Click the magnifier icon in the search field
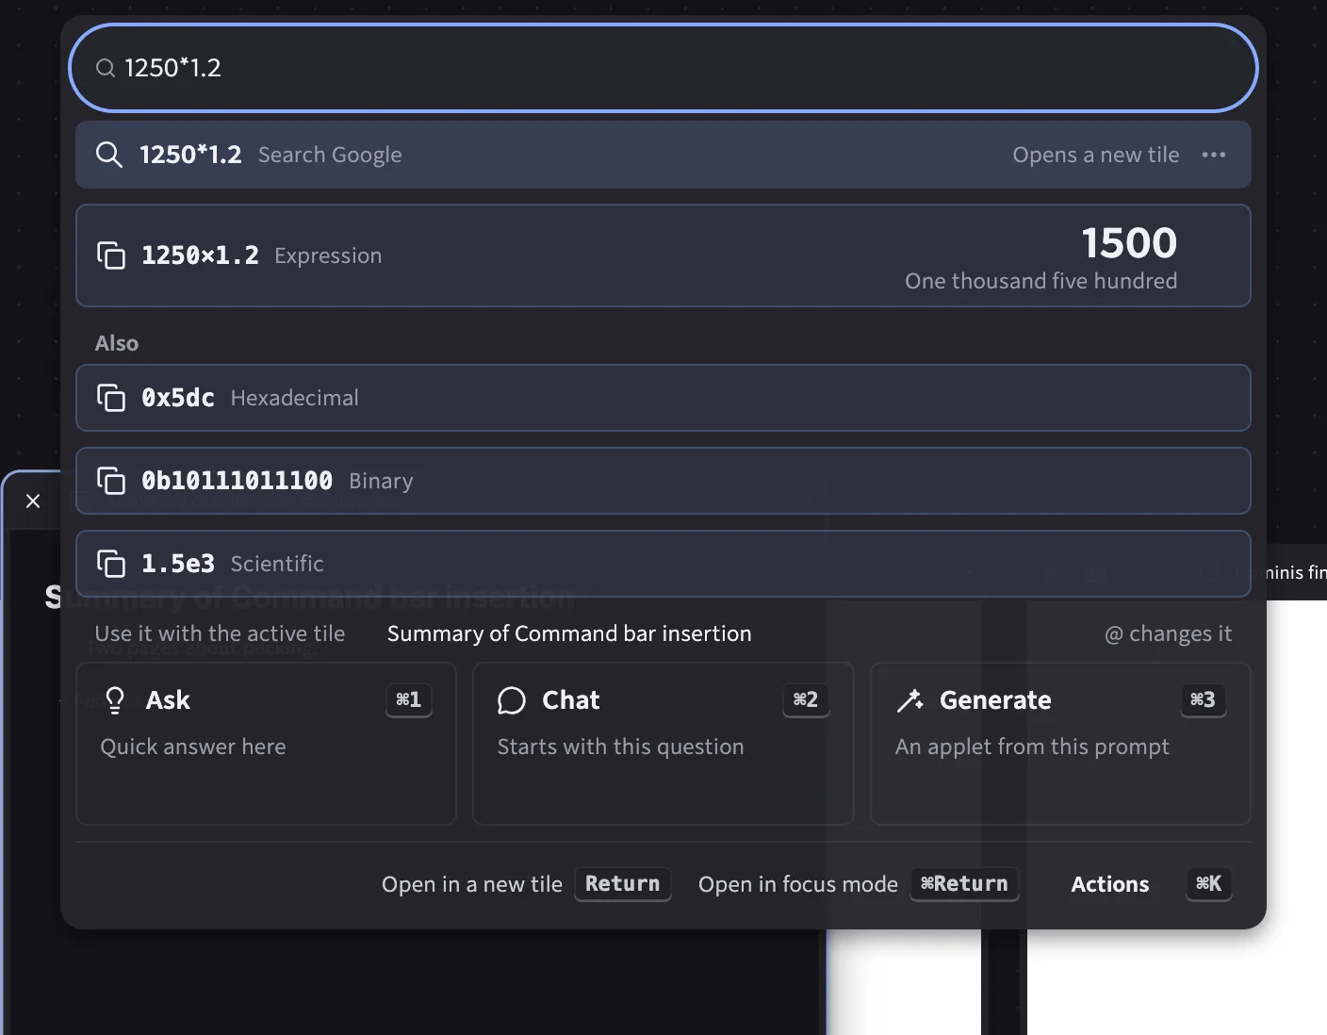 point(106,68)
